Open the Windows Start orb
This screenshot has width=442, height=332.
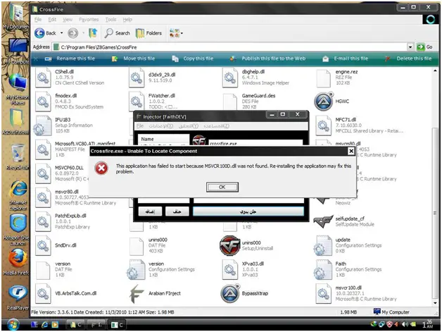(x=13, y=324)
